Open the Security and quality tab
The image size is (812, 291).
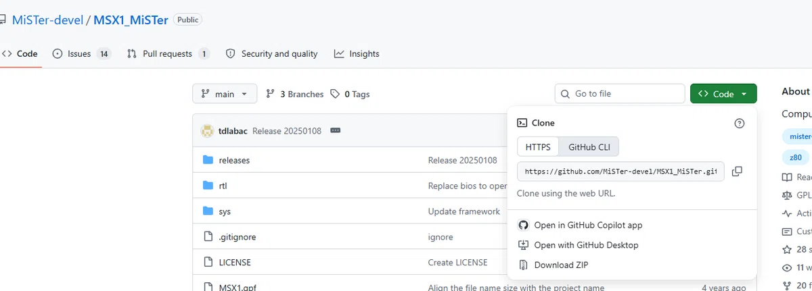tap(271, 54)
